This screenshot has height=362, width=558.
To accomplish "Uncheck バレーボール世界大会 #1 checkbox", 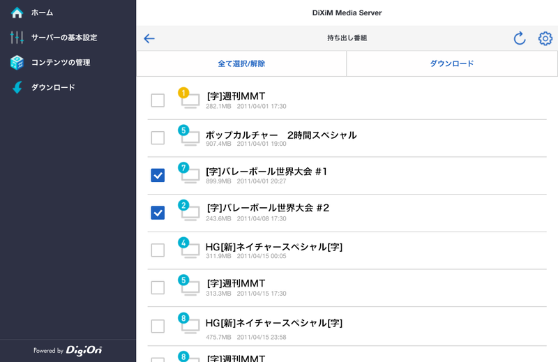I will click(x=158, y=175).
